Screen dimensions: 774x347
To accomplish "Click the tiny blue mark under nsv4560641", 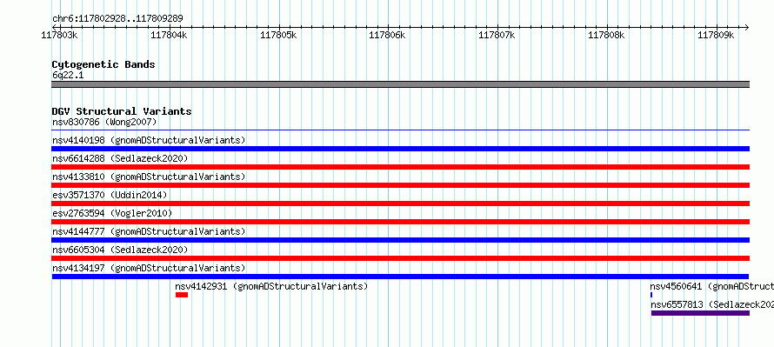I will [x=651, y=295].
